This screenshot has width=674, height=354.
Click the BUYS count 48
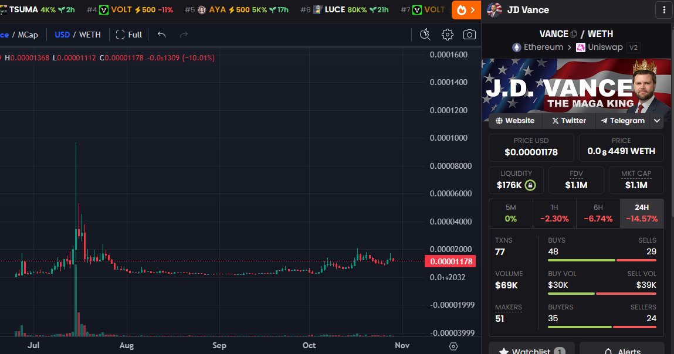[x=553, y=252]
